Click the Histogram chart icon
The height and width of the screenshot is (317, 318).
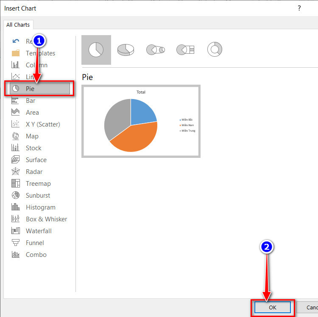click(15, 207)
